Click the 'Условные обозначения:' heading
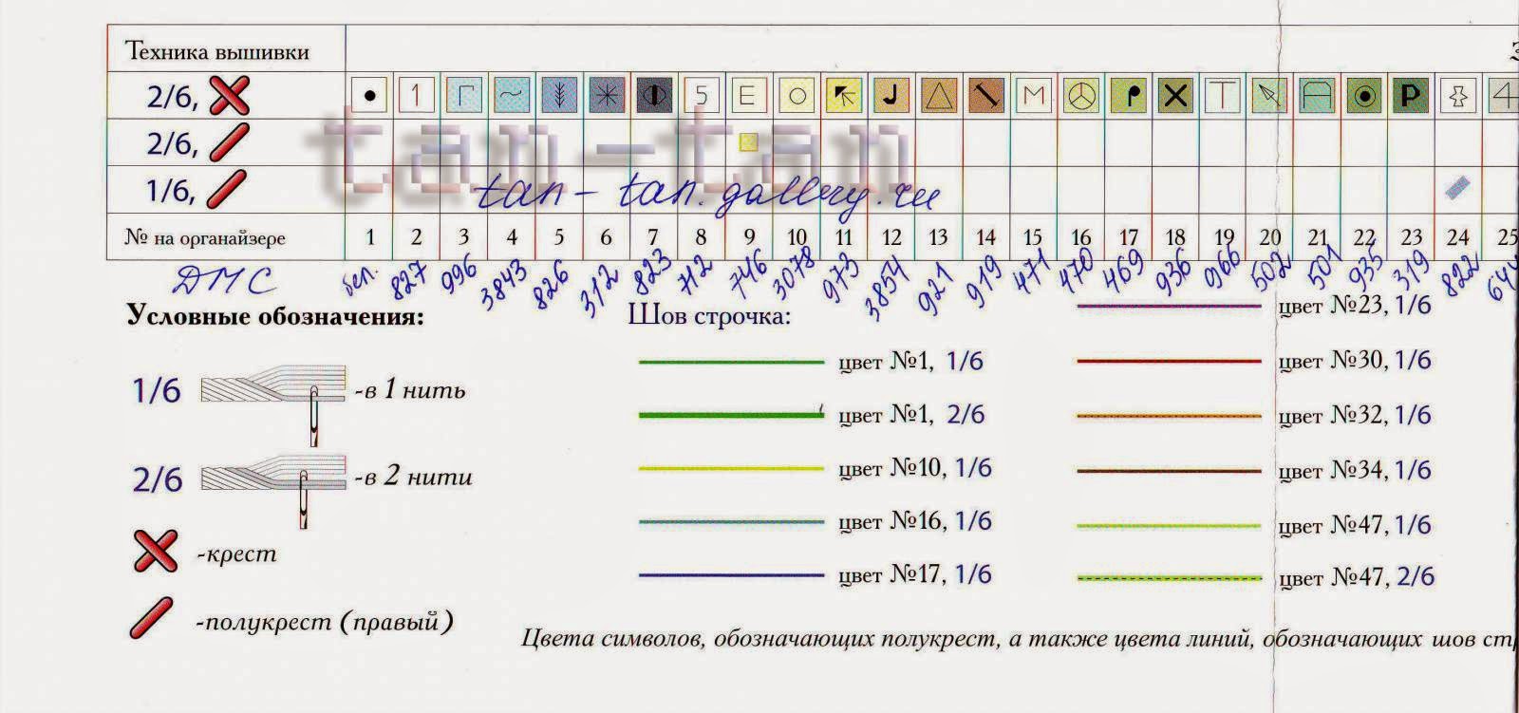This screenshot has height=713, width=1519. (x=275, y=316)
